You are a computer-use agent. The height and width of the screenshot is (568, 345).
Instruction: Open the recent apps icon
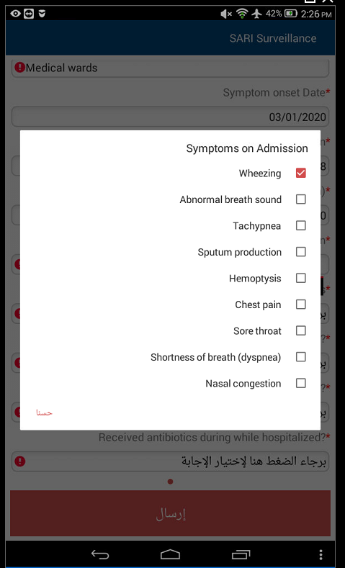coord(241,554)
